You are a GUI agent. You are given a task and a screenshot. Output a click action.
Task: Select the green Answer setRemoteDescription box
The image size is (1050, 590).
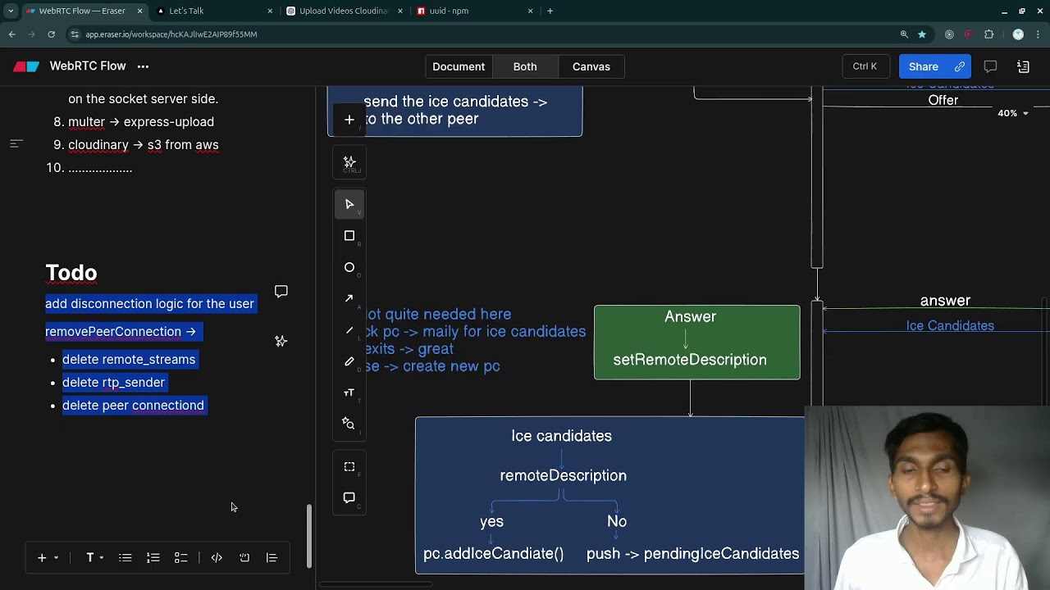pos(697,343)
